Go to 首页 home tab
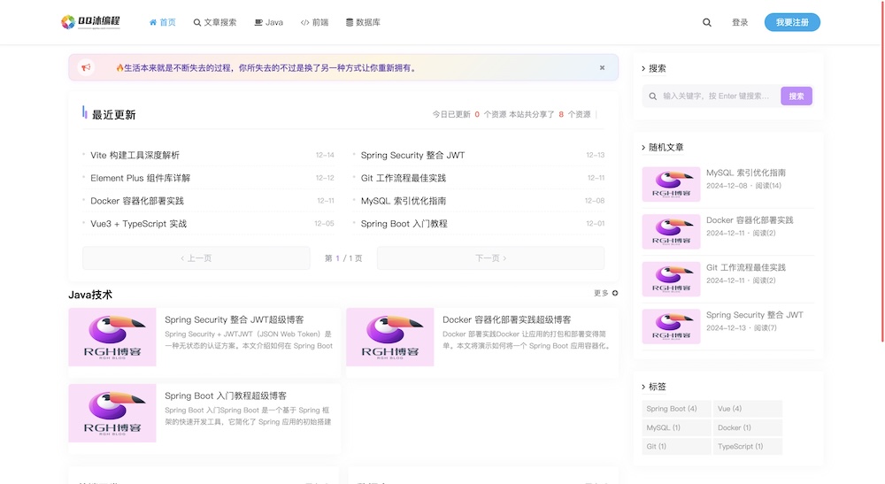 [163, 23]
